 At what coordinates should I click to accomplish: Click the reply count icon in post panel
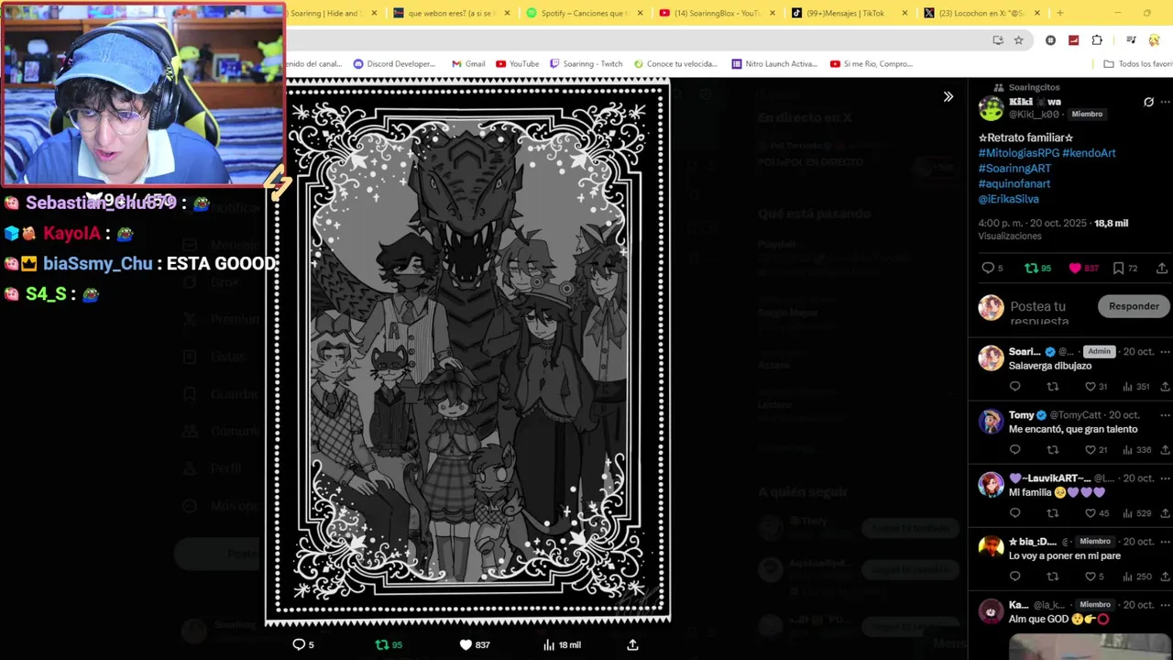click(988, 268)
